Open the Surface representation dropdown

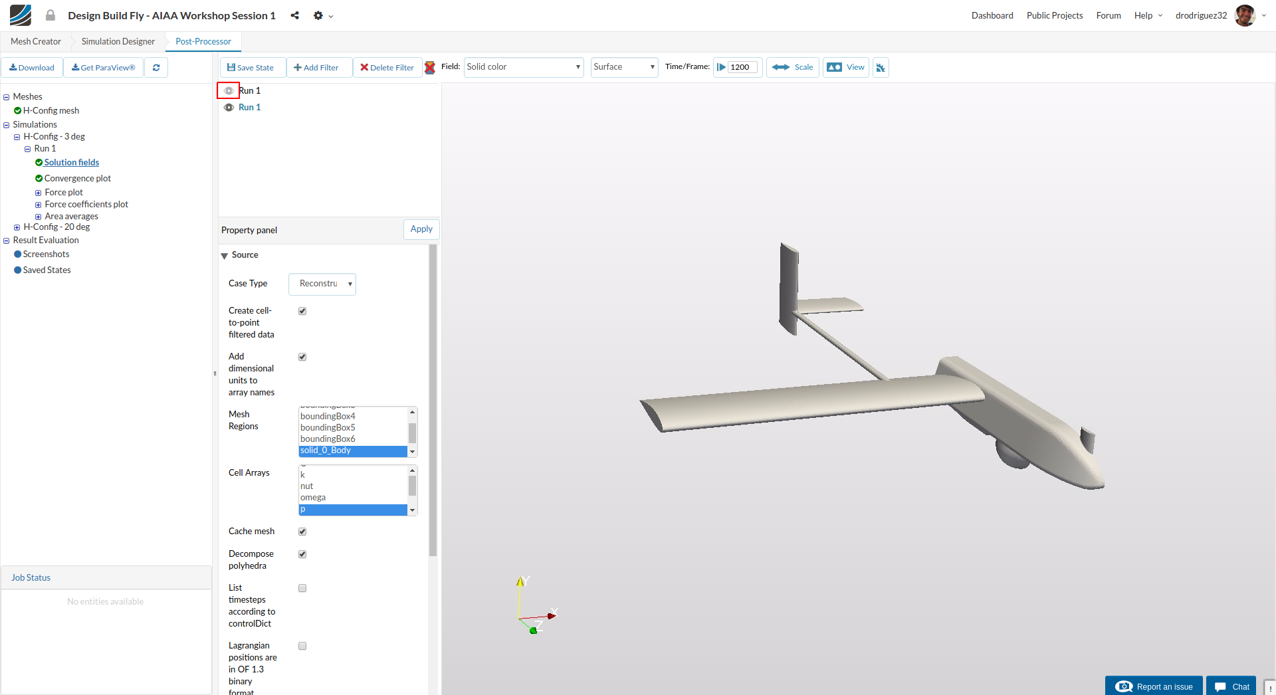[x=624, y=67]
